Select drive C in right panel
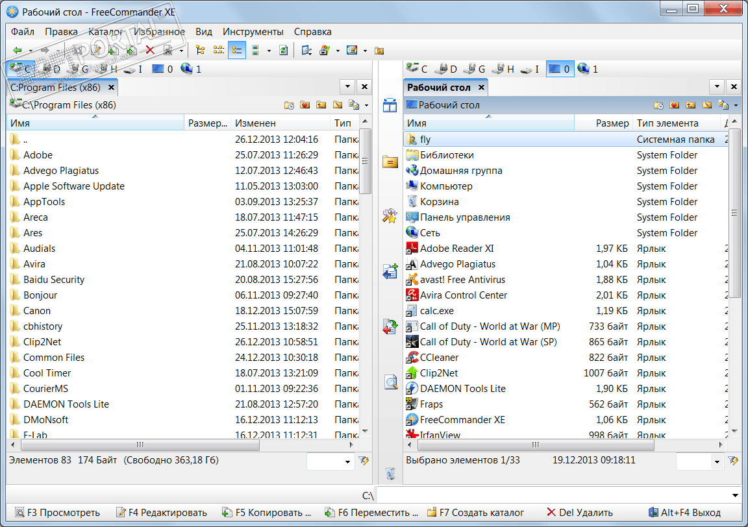The height and width of the screenshot is (527, 748). click(417, 69)
